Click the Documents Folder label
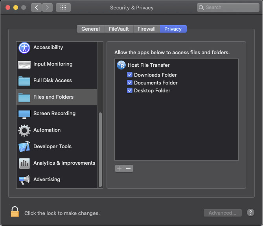 coord(156,83)
